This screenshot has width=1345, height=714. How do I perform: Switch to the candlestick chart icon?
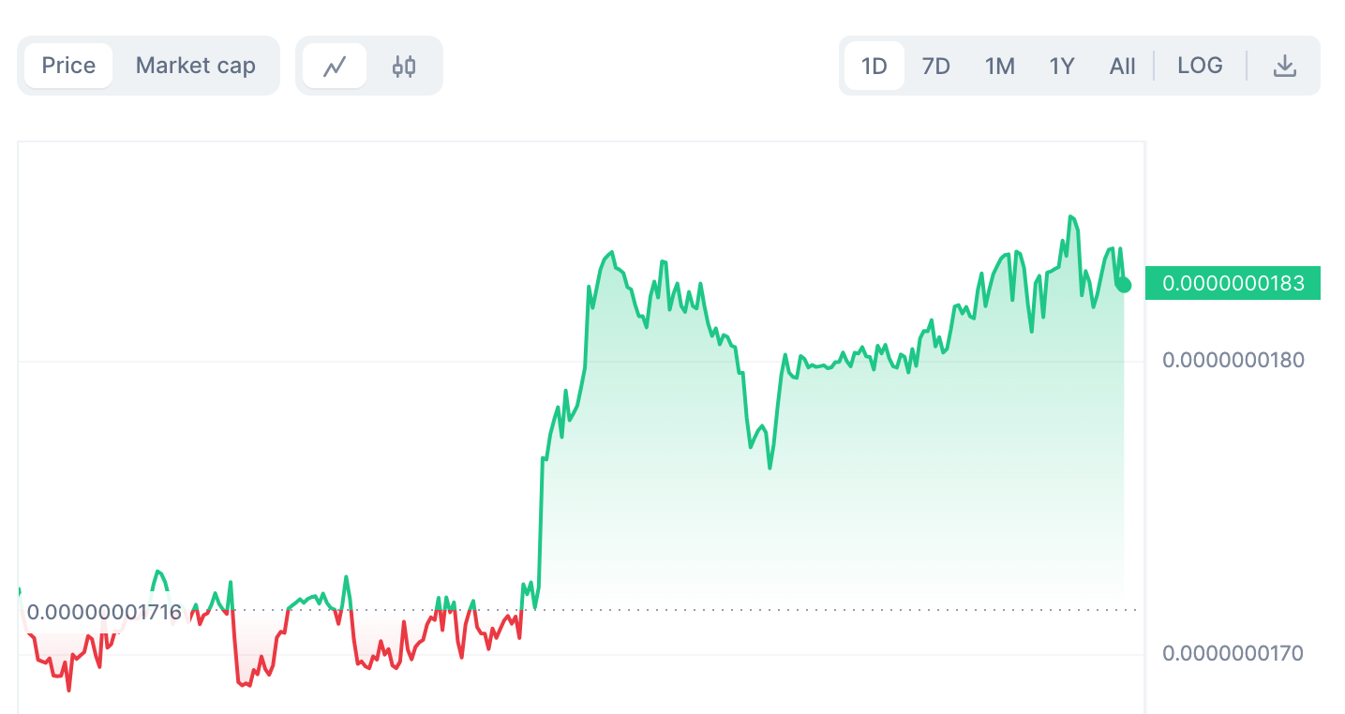click(x=404, y=66)
